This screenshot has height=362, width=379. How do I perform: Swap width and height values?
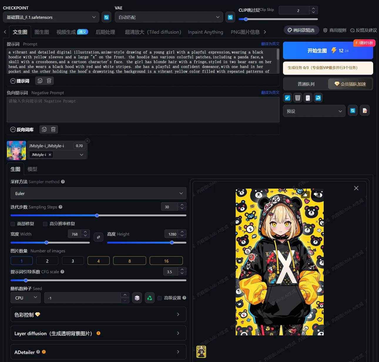[x=98, y=237]
